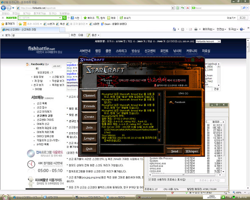Click the browser Forward arrow button
Screen dimensions: 250x200
(9, 8)
